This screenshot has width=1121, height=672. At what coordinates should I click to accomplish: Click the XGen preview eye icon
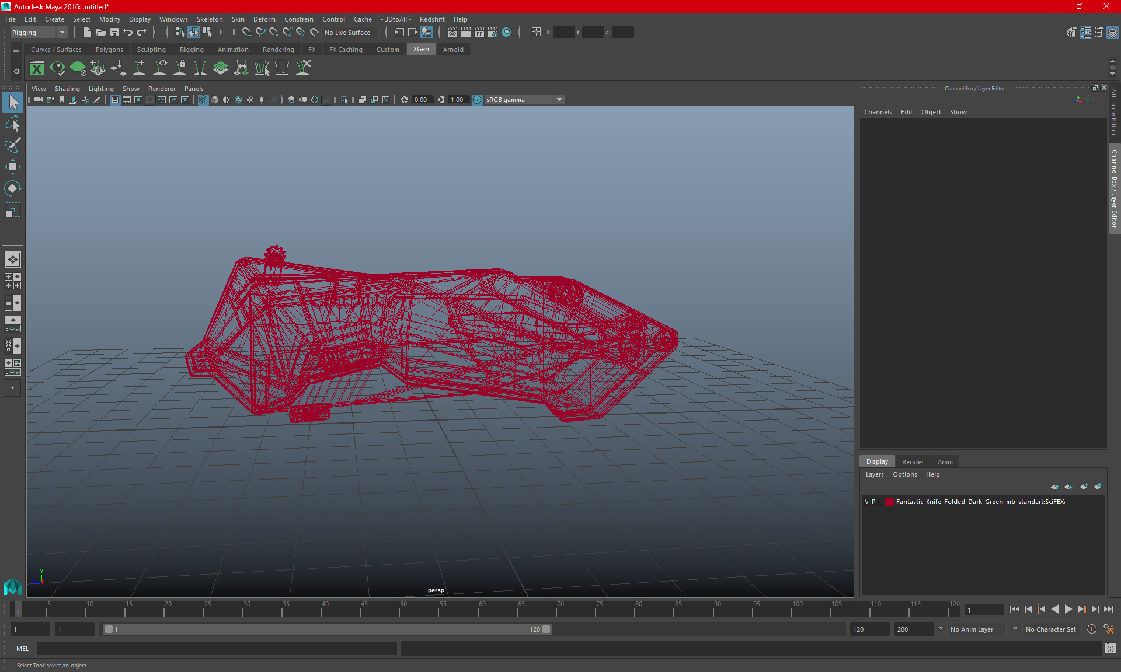point(57,68)
